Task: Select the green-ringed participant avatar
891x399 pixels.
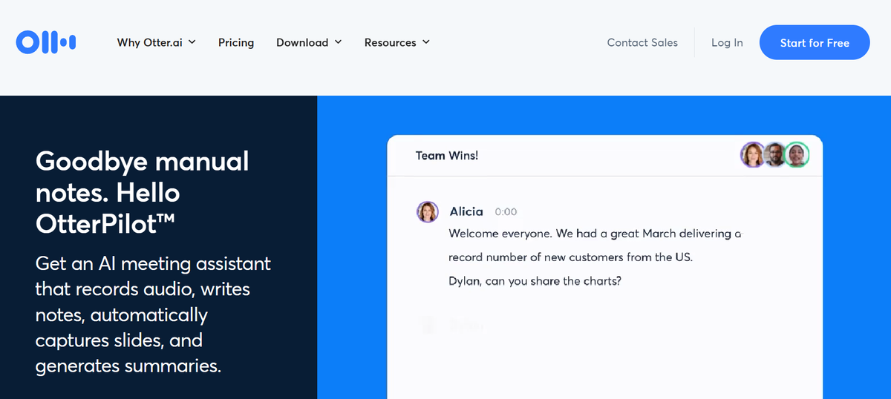Action: pyautogui.click(x=797, y=155)
